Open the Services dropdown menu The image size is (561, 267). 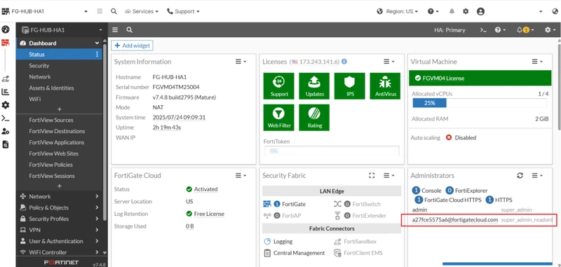142,11
